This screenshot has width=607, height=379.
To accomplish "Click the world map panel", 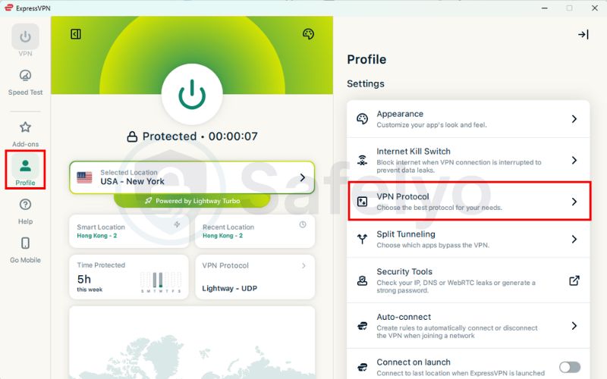I will click(192, 343).
